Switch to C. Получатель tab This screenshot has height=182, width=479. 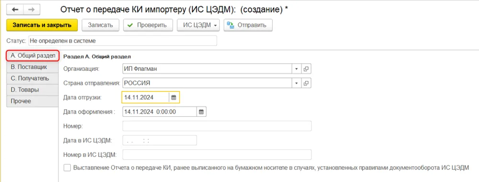click(33, 79)
